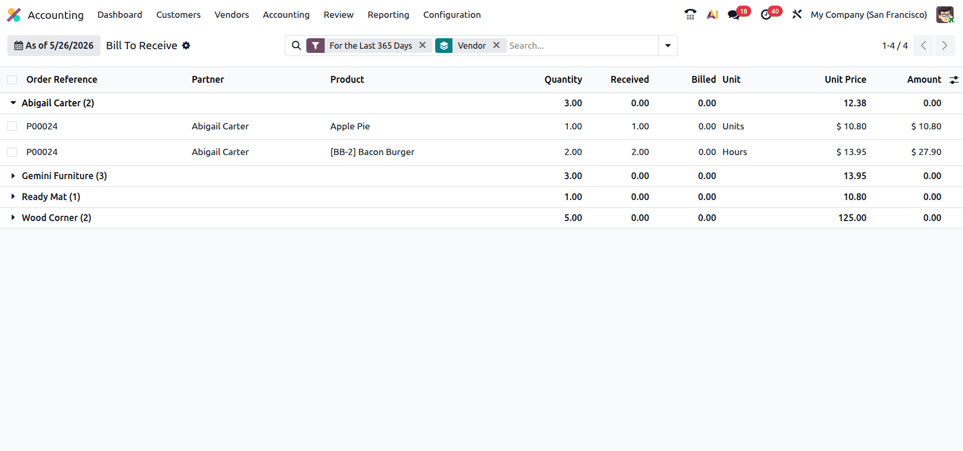Click Abigail Carter partner in Bacon Burger row
Screen dimensions: 963x451
[220, 152]
